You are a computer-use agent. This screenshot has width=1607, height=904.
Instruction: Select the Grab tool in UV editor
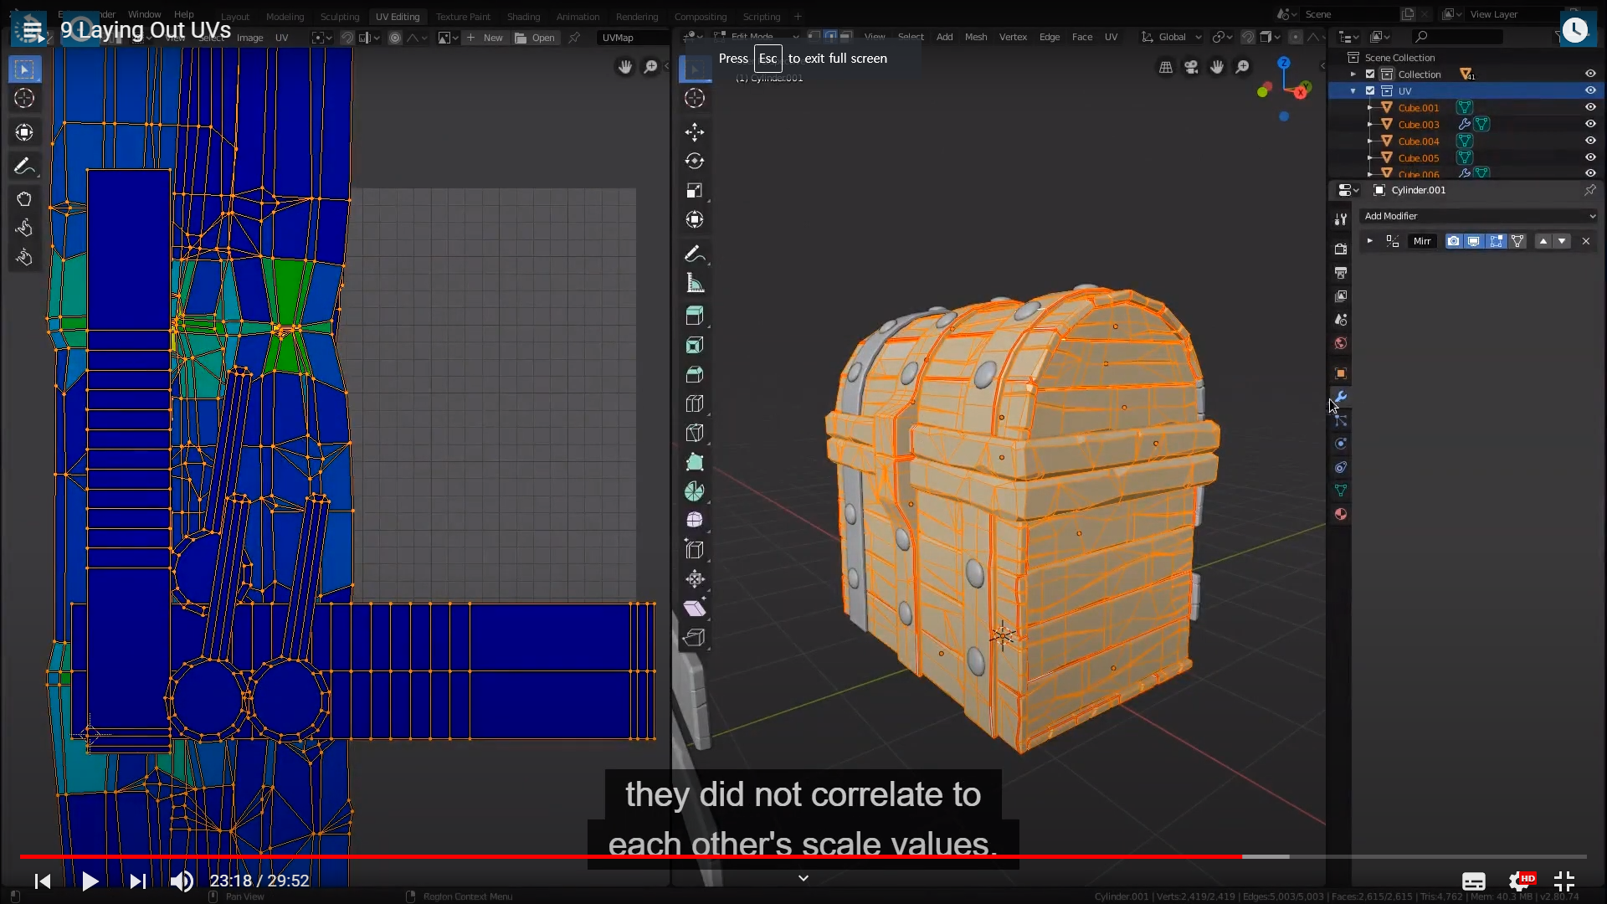click(x=24, y=199)
